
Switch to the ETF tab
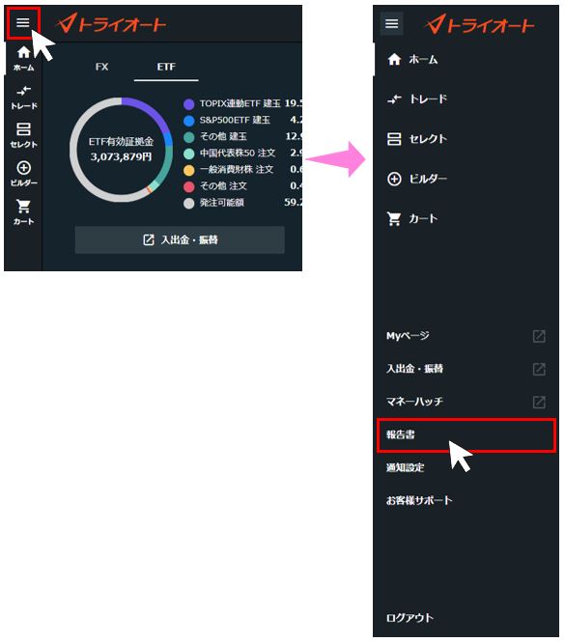(x=166, y=67)
